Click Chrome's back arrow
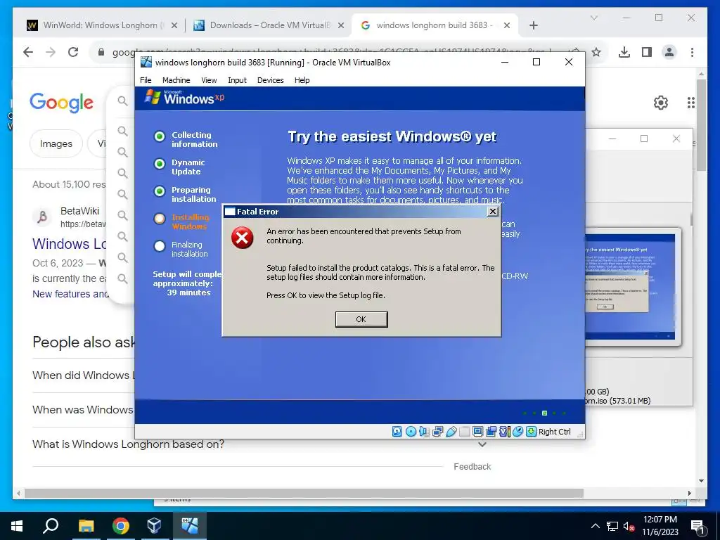Viewport: 720px width, 540px height. 28,52
